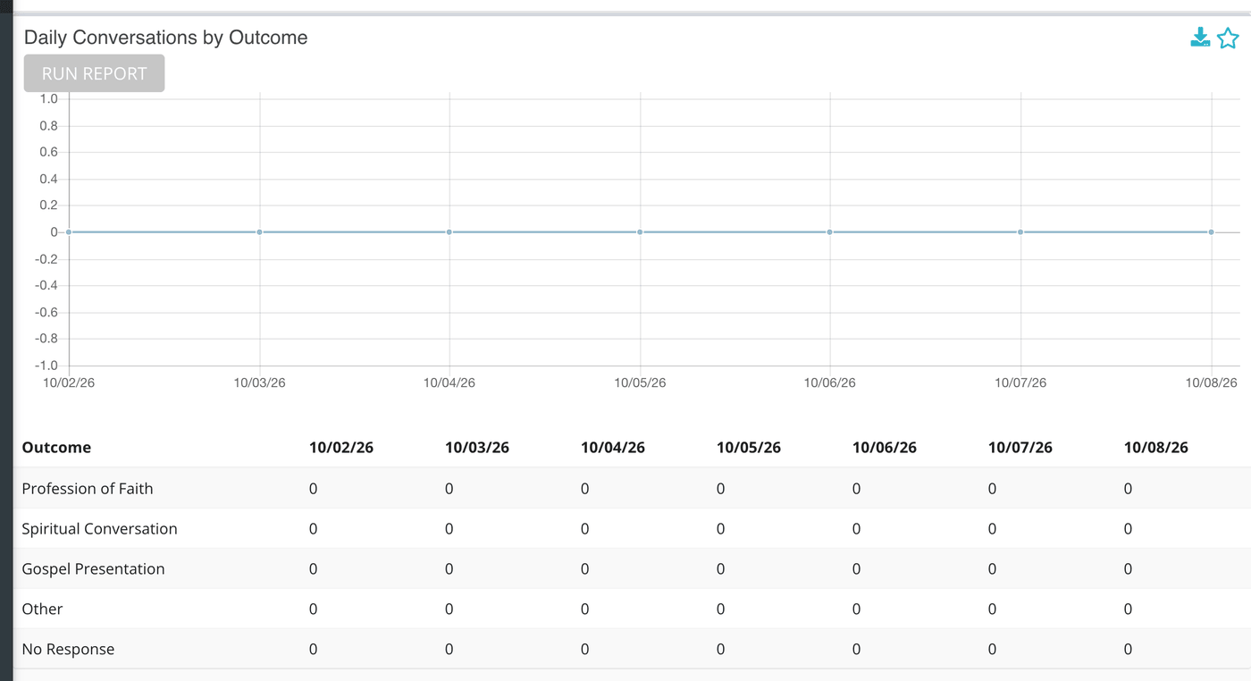Select the Other row label
1251x681 pixels.
point(42,610)
